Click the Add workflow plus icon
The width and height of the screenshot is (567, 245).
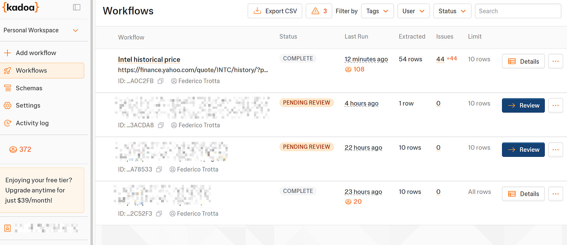click(x=7, y=52)
